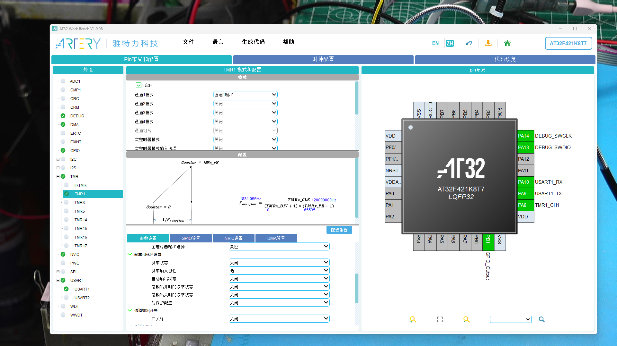Click the parameter list vertical scrollbar
The height and width of the screenshot is (346, 617).
(x=357, y=288)
